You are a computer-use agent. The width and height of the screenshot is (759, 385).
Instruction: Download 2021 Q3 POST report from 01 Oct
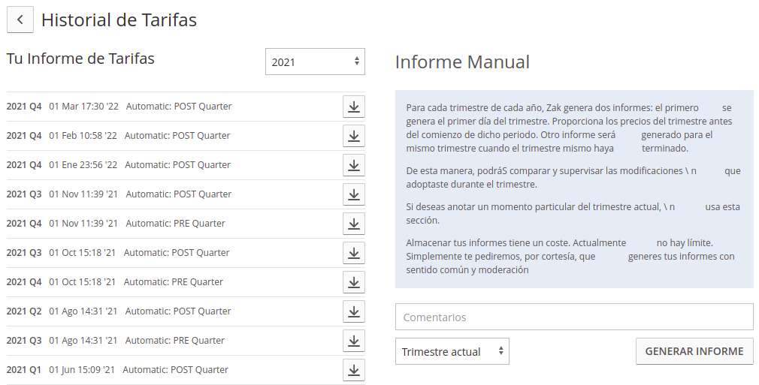click(x=354, y=253)
